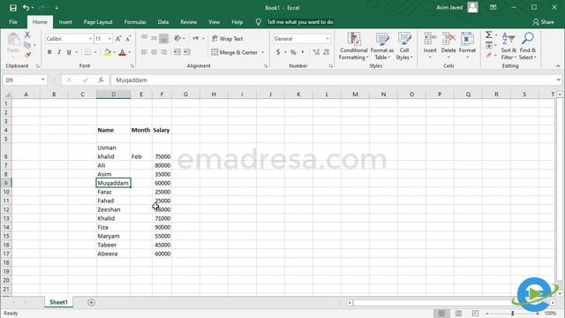Toggle Center horizontal alignment
Viewport: 565px width, 318px height.
click(x=154, y=52)
